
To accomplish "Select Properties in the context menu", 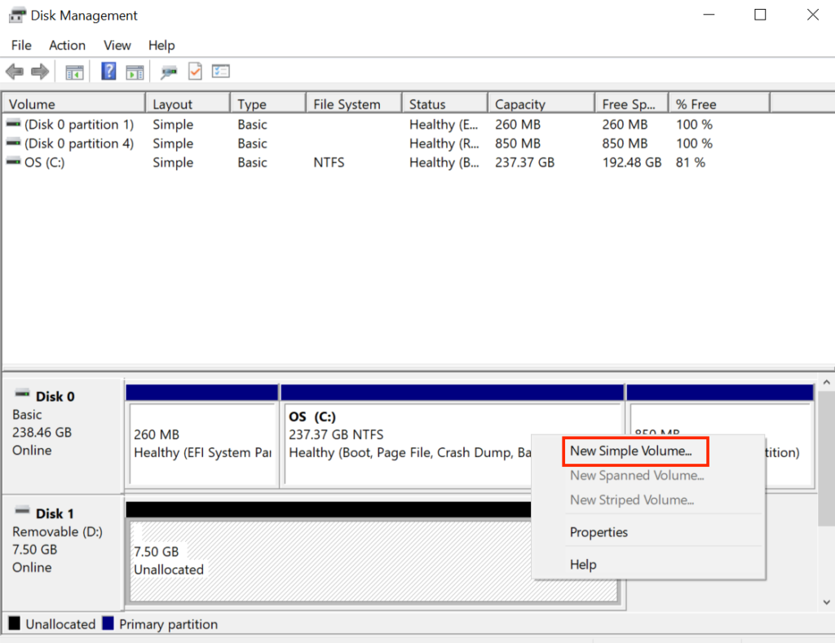I will click(x=599, y=532).
